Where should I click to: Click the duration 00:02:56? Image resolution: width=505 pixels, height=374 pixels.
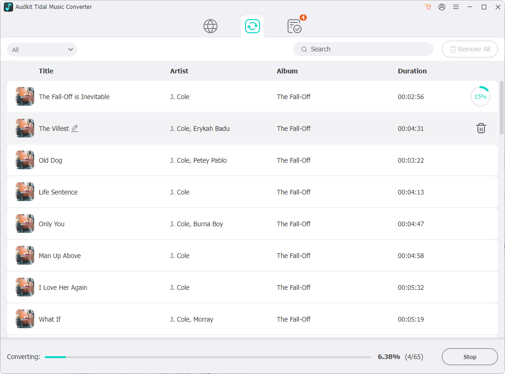pos(411,97)
